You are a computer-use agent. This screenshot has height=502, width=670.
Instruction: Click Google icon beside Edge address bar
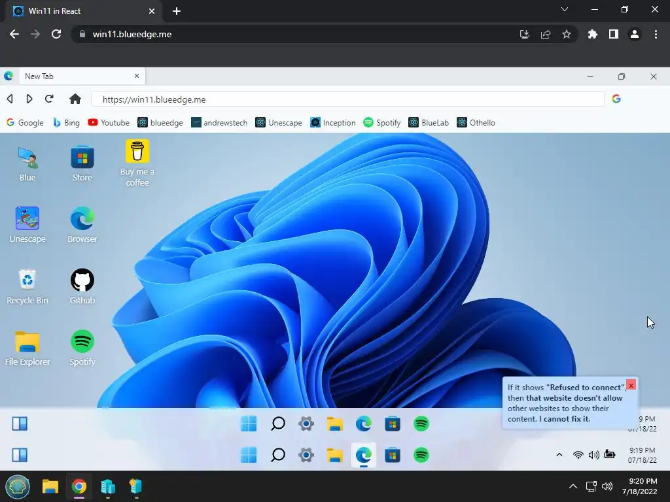[x=616, y=99]
